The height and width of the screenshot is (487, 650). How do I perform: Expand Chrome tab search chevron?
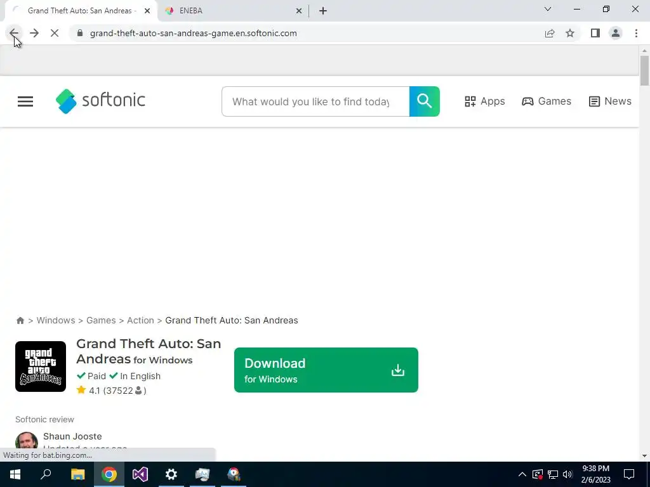548,9
